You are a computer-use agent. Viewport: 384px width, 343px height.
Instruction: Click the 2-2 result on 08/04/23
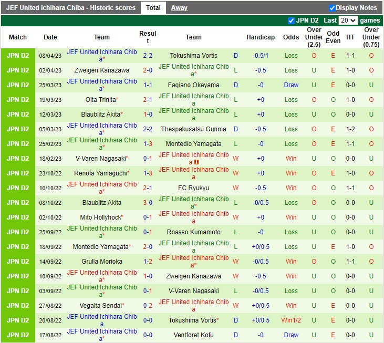click(148, 56)
